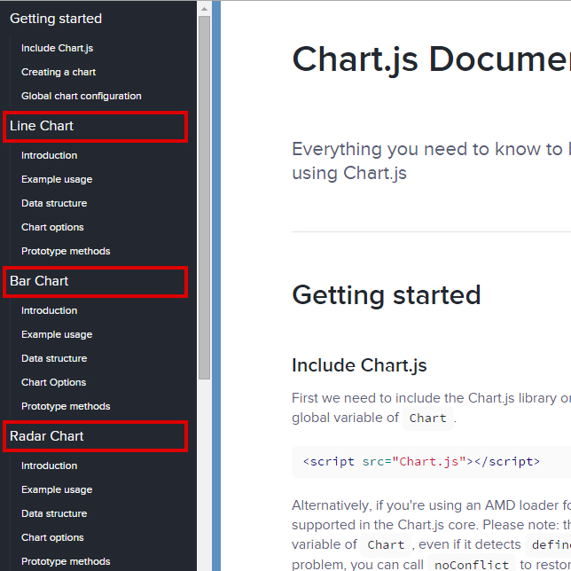Open Data structure under Line Chart
Image resolution: width=571 pixels, height=571 pixels.
(x=54, y=203)
